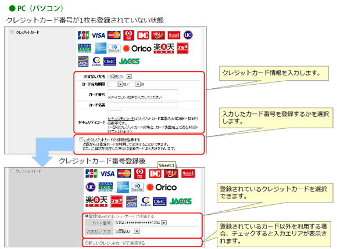337x249 pixels.
Task: Click the OMC logo in the unregistered-card form
Action: [x=110, y=62]
